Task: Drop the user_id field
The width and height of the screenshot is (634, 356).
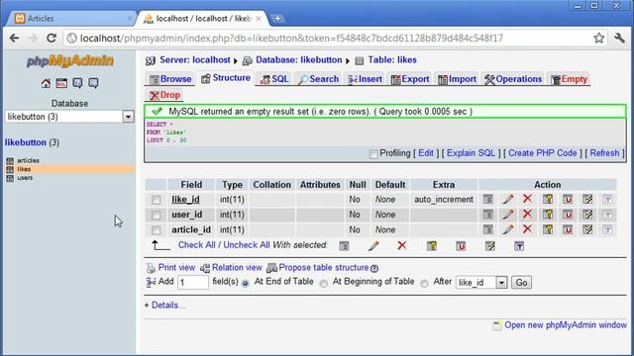Action: click(x=527, y=214)
